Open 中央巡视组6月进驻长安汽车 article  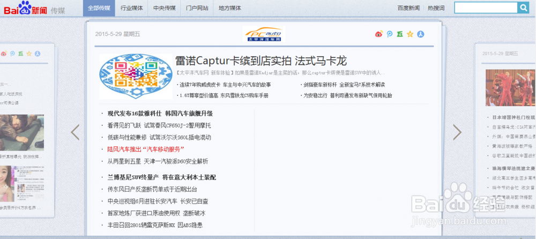click(x=158, y=201)
